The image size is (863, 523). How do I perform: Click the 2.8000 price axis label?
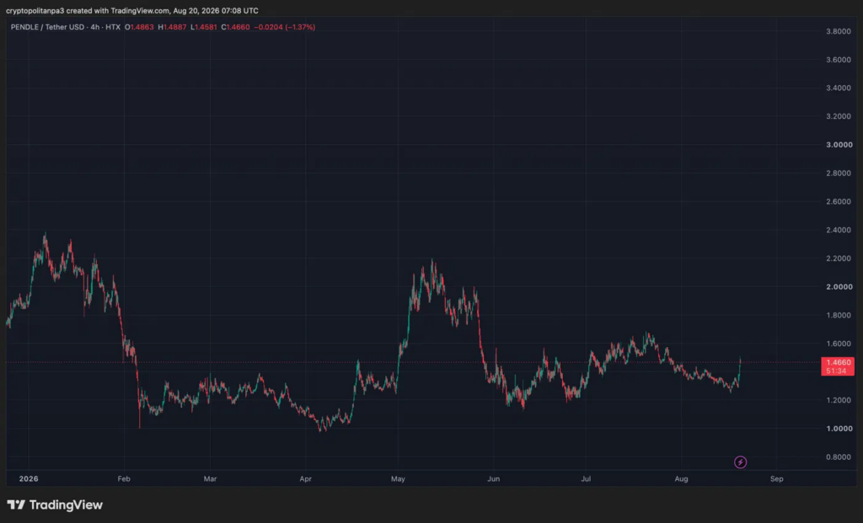click(x=839, y=173)
